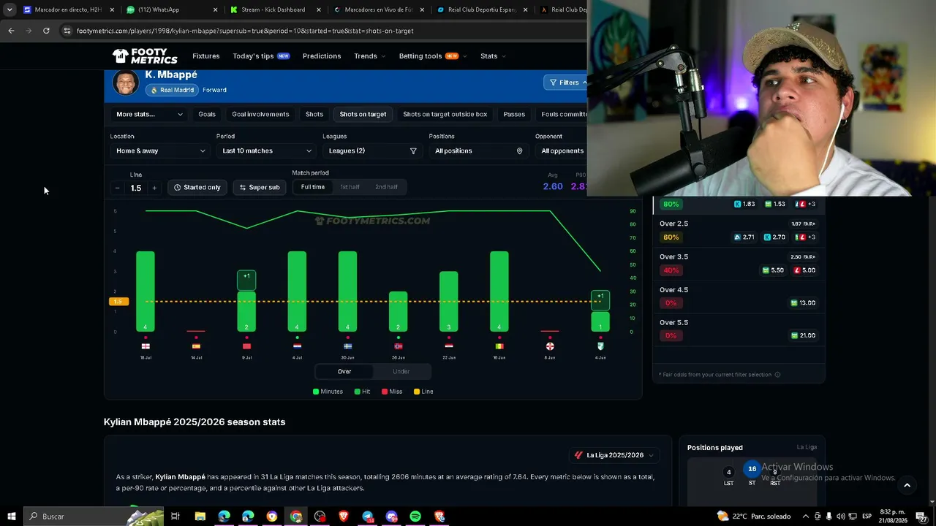The image size is (936, 526).
Task: Open File Explorer from the taskbar
Action: point(200,517)
